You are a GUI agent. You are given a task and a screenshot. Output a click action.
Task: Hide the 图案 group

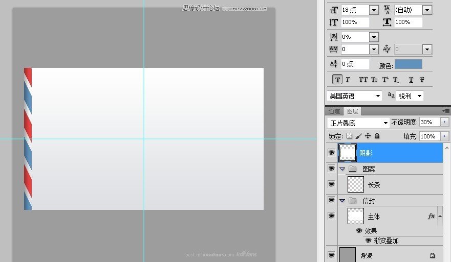pos(331,168)
